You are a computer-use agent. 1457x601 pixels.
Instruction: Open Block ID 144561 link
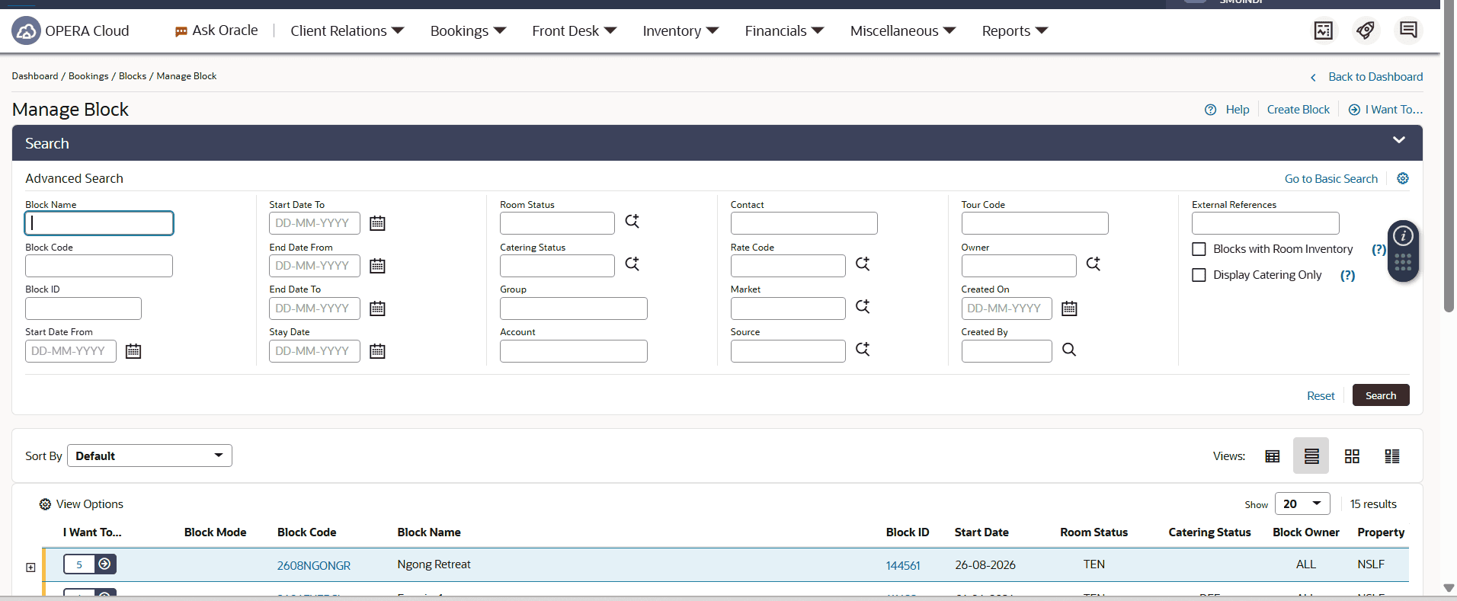tap(903, 565)
